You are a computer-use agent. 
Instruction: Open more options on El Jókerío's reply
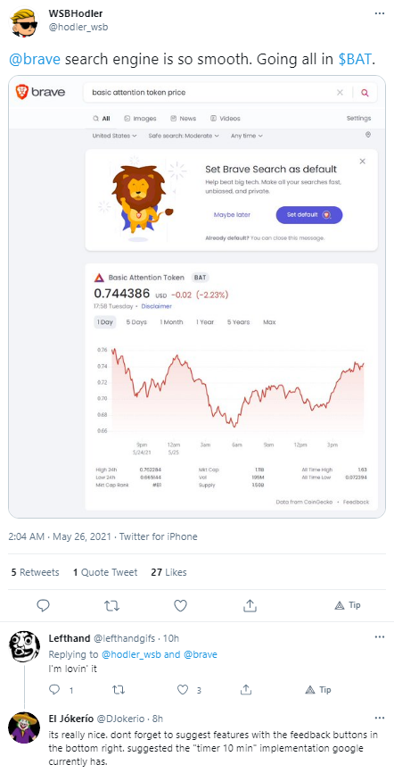[x=379, y=718]
